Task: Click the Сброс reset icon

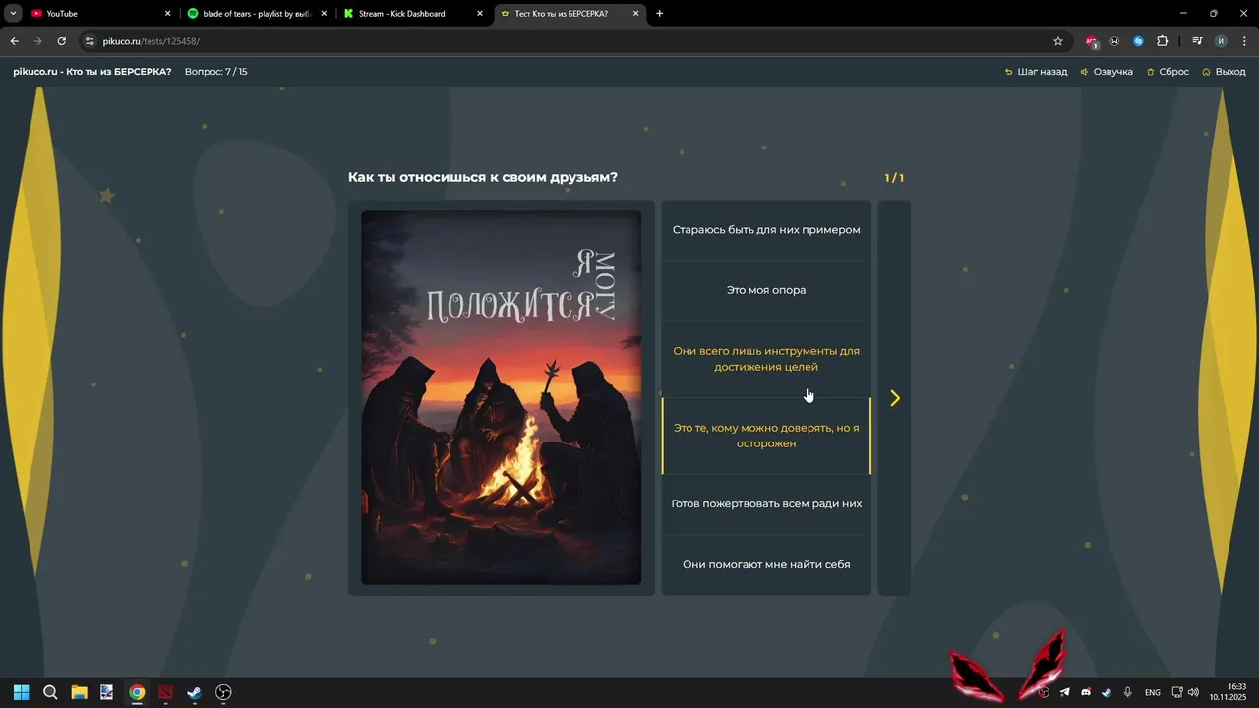Action: (x=1151, y=72)
